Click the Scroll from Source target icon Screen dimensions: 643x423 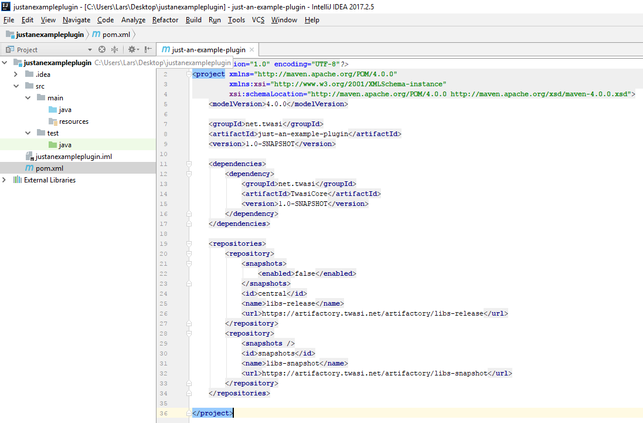click(x=102, y=50)
